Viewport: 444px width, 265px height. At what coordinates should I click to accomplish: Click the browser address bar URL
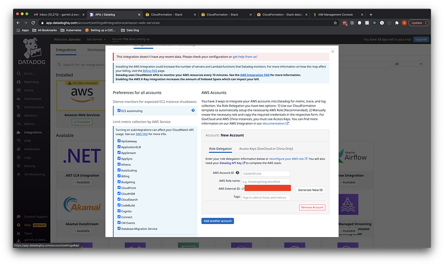[x=103, y=23]
